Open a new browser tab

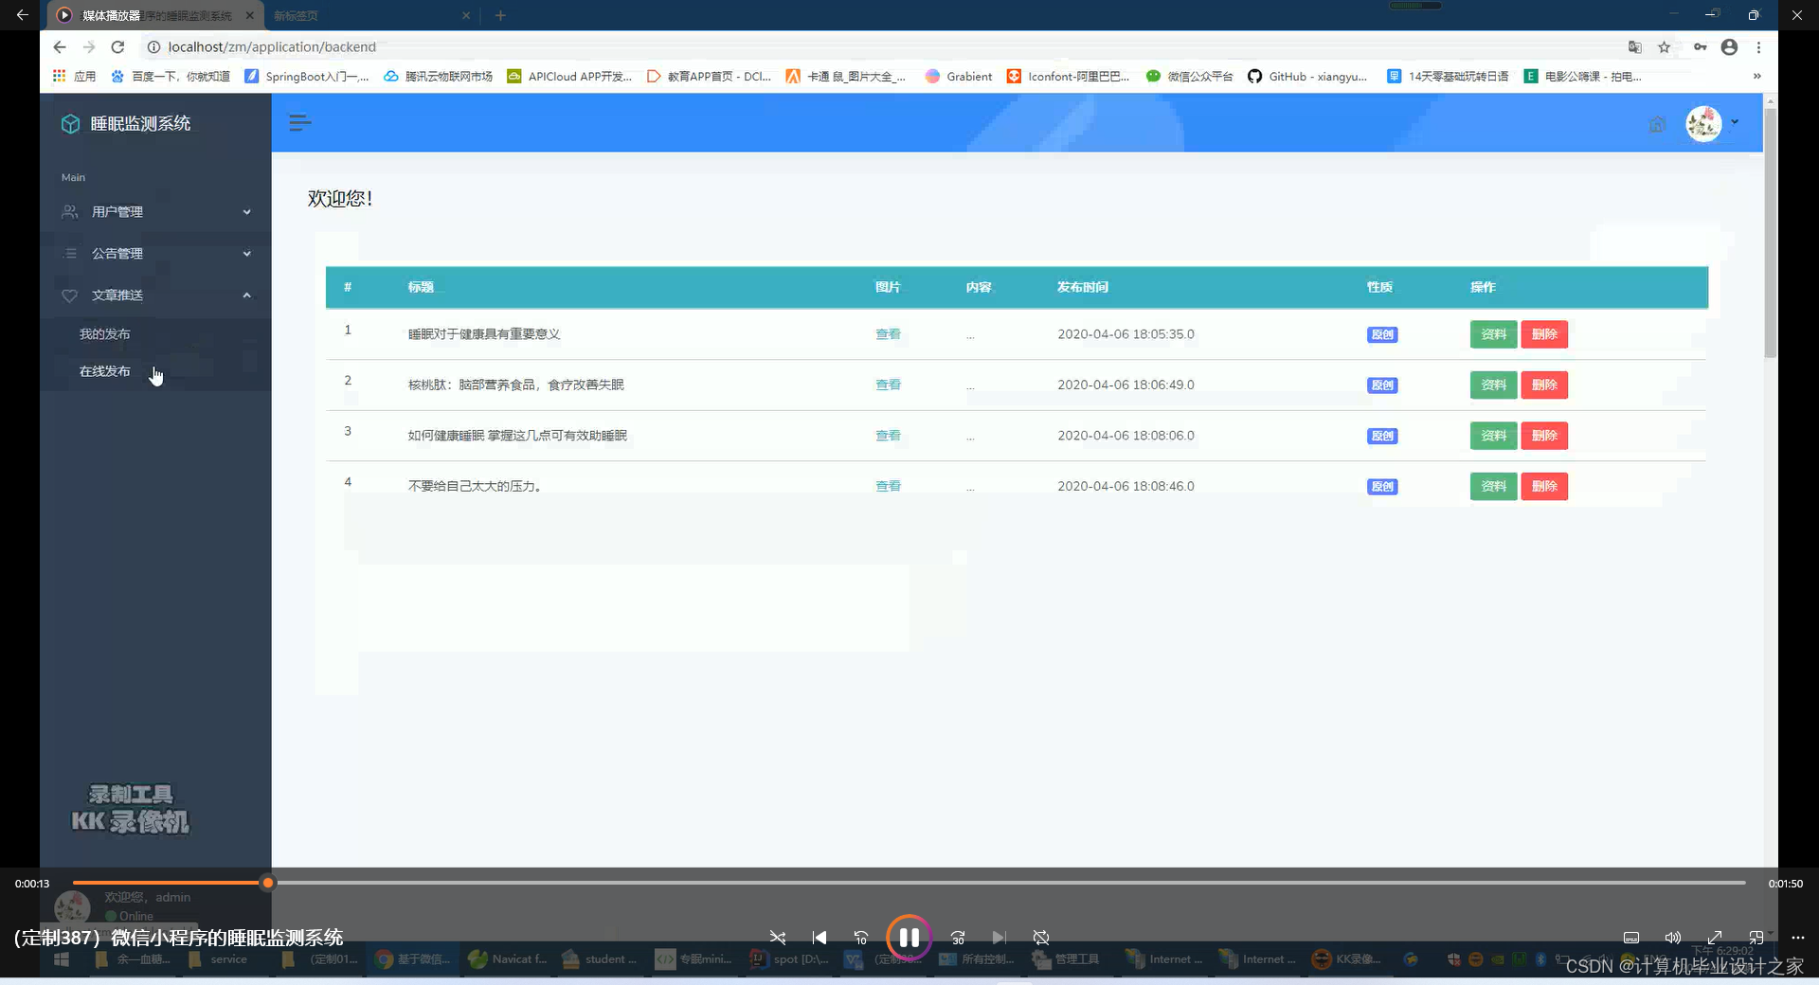tap(500, 15)
